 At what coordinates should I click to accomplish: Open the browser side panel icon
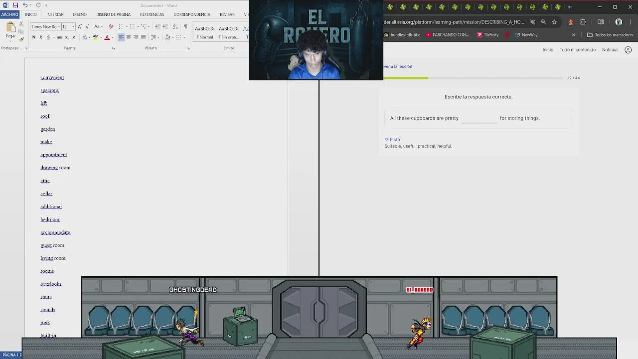pyautogui.click(x=601, y=22)
